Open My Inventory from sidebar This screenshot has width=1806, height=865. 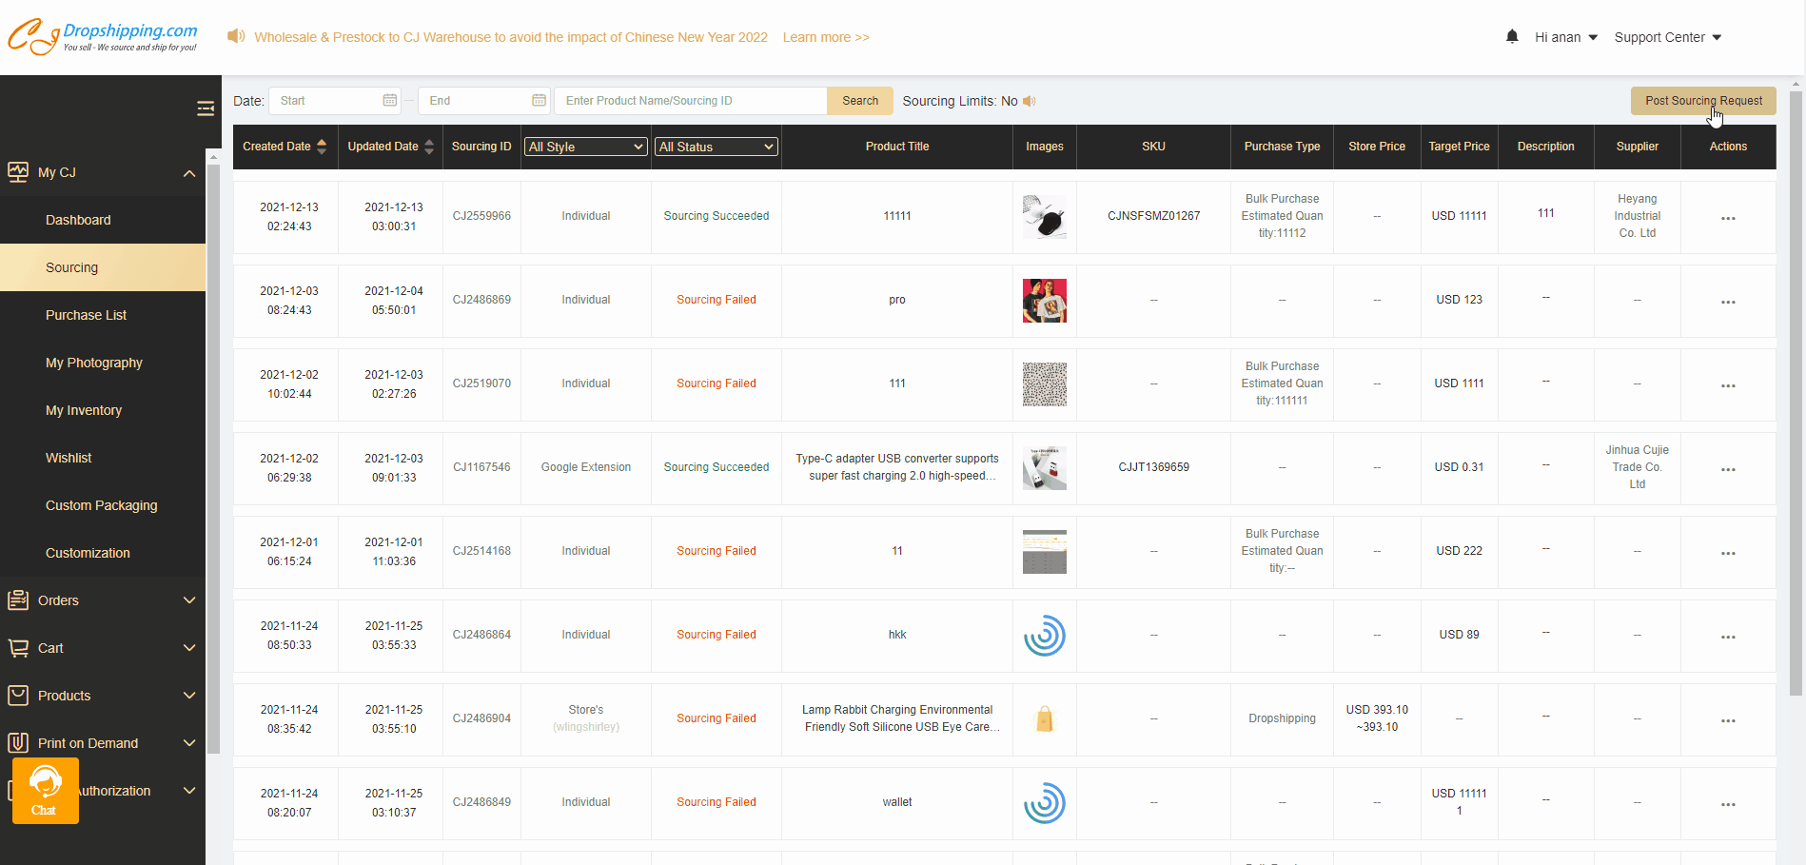(84, 410)
